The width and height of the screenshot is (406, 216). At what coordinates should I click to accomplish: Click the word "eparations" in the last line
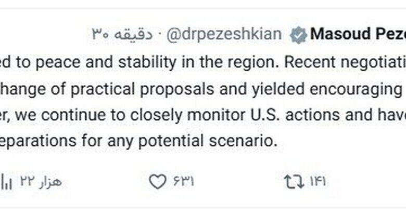pyautogui.click(x=31, y=140)
